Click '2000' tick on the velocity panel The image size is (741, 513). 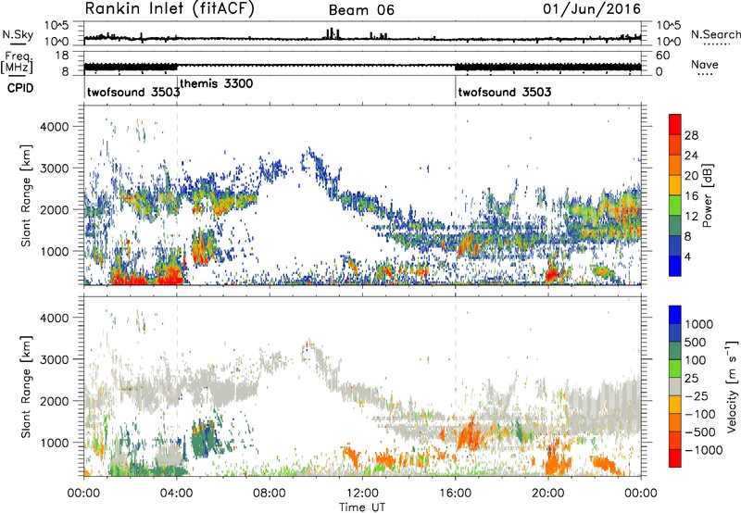coord(55,401)
